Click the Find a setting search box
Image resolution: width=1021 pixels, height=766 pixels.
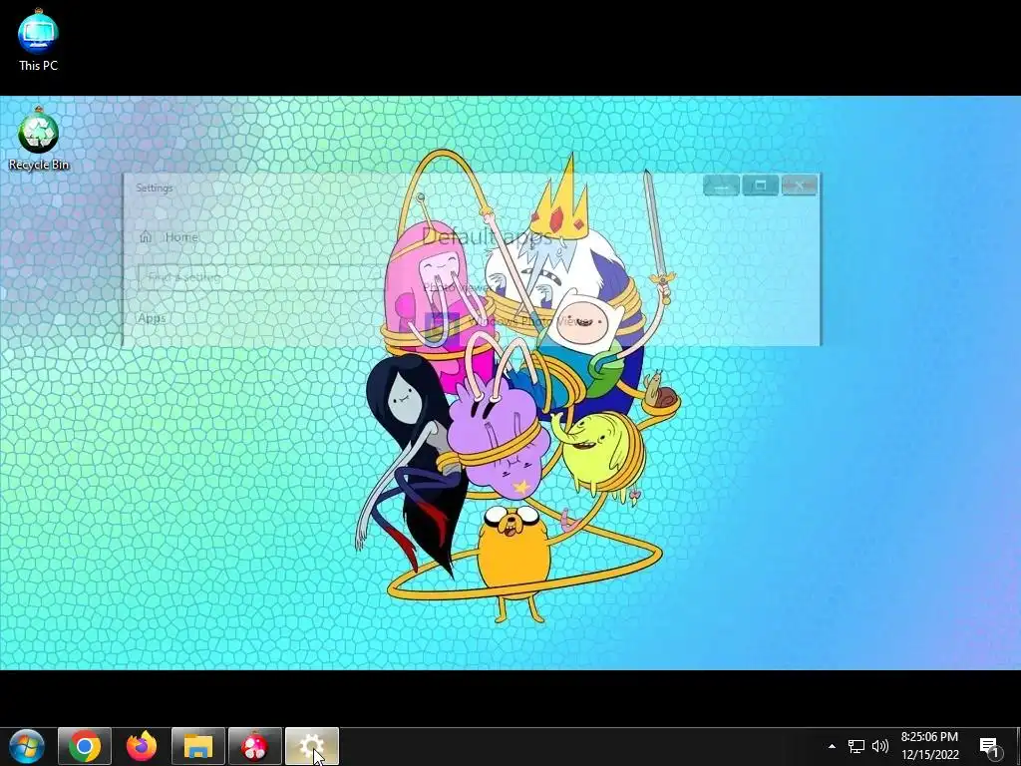tap(260, 277)
